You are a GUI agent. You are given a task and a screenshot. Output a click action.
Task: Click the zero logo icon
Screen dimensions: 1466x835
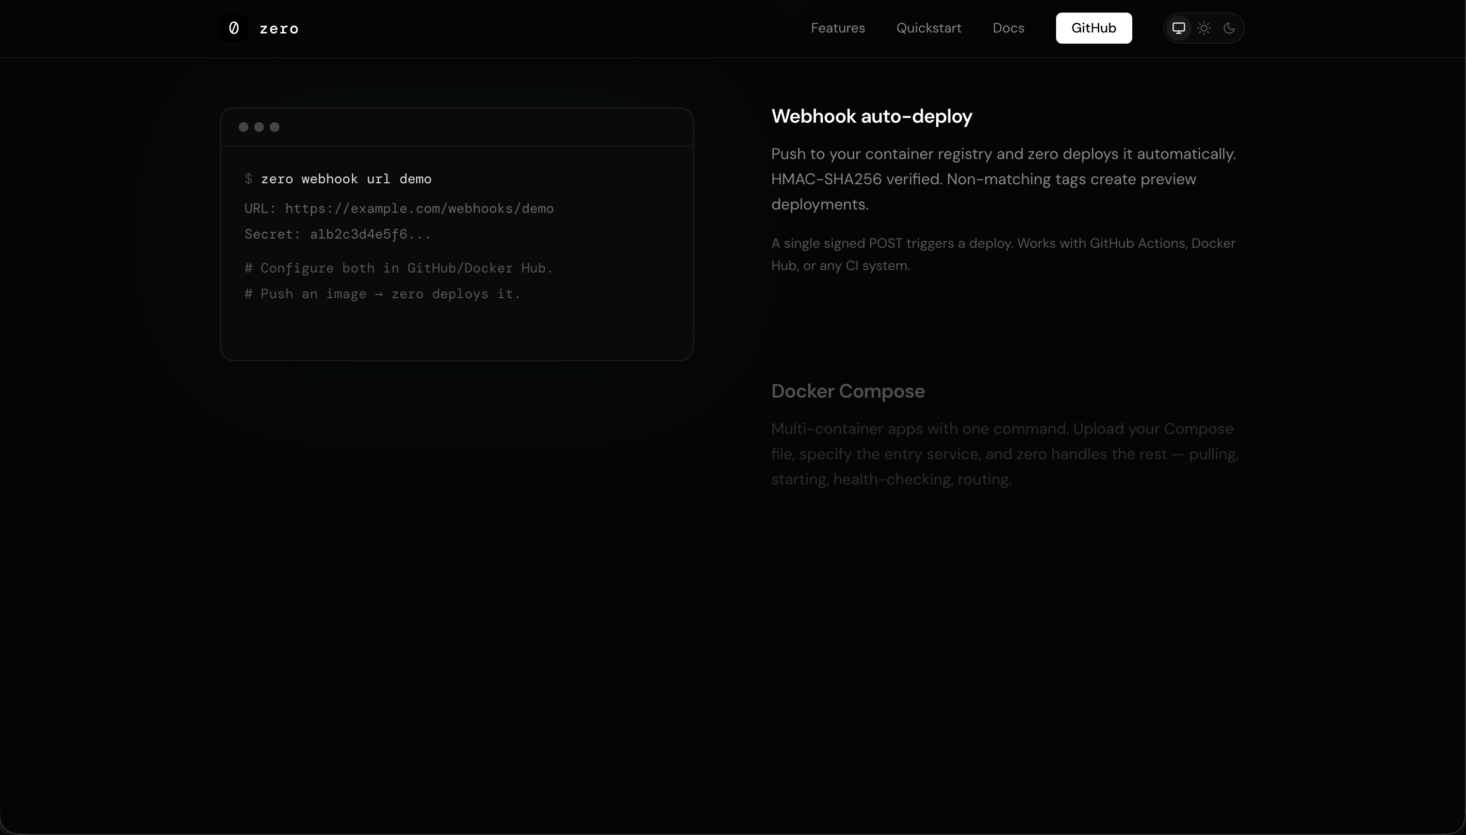233,28
